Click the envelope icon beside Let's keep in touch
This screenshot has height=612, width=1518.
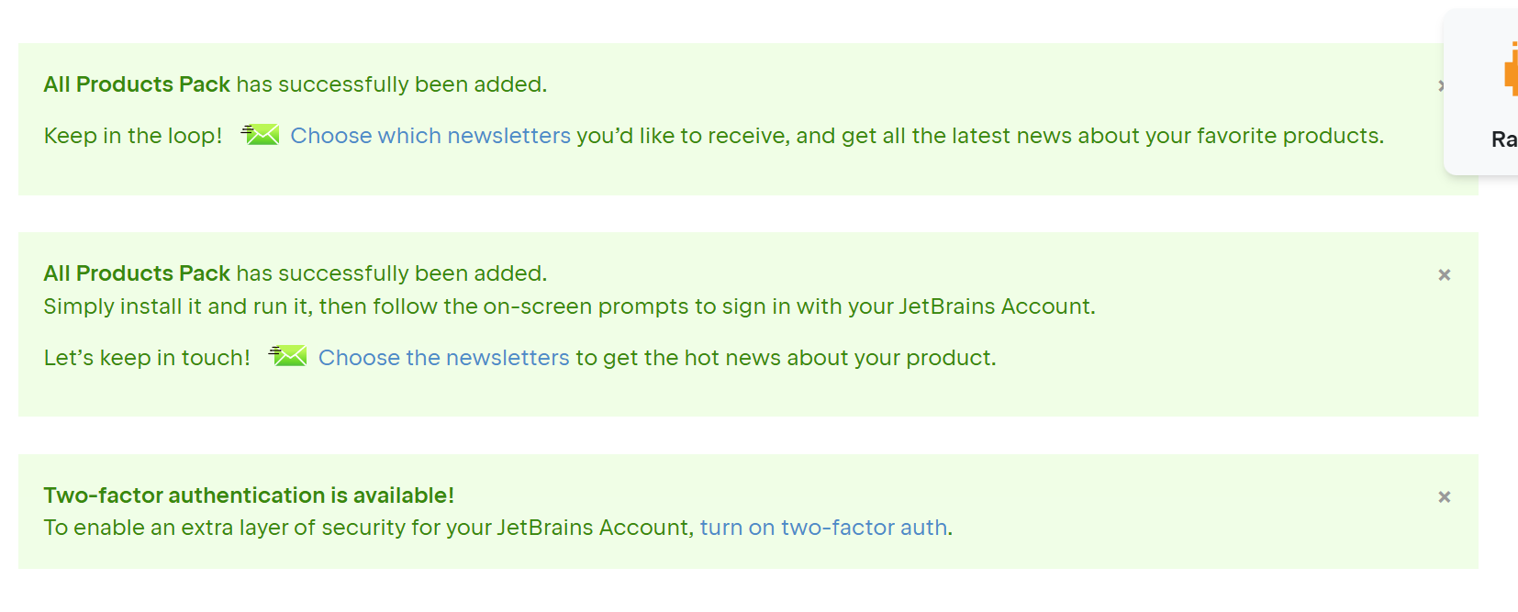288,356
